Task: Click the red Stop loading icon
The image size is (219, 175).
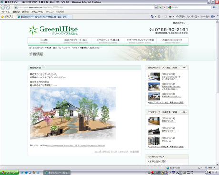Action: 164,7
